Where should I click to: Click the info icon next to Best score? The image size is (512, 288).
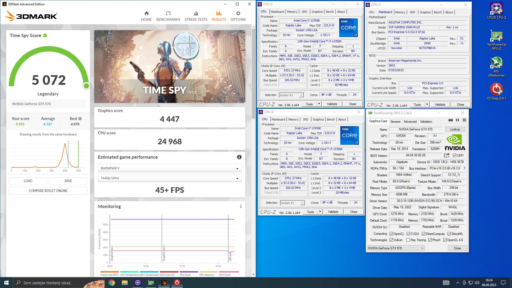tap(80, 119)
